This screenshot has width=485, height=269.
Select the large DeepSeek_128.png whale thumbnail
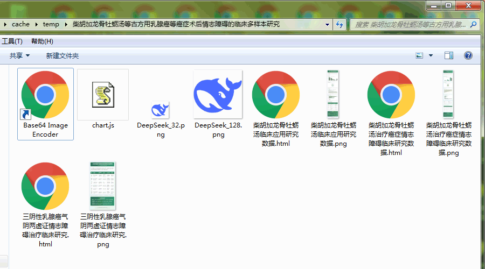[x=218, y=94]
